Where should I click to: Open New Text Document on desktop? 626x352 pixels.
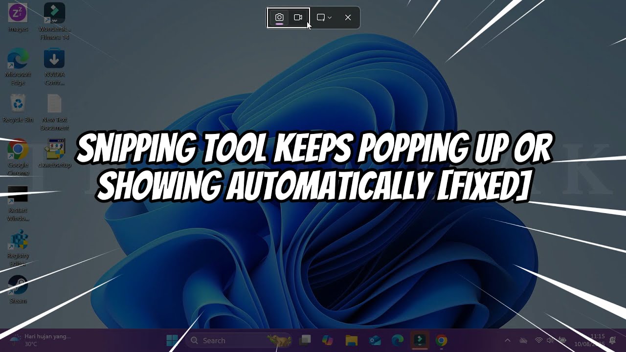point(54,112)
